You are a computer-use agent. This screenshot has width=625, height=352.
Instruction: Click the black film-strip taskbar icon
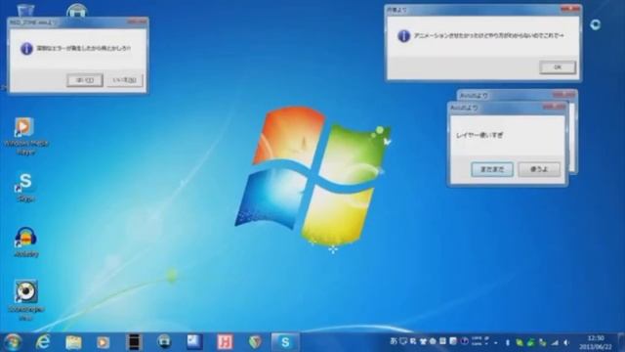[x=134, y=342]
